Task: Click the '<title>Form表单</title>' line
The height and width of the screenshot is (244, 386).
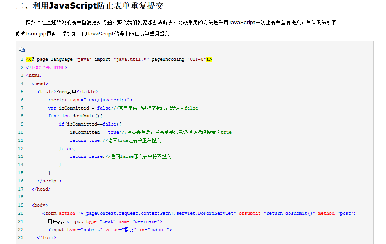Action: pyautogui.click(x=67, y=92)
